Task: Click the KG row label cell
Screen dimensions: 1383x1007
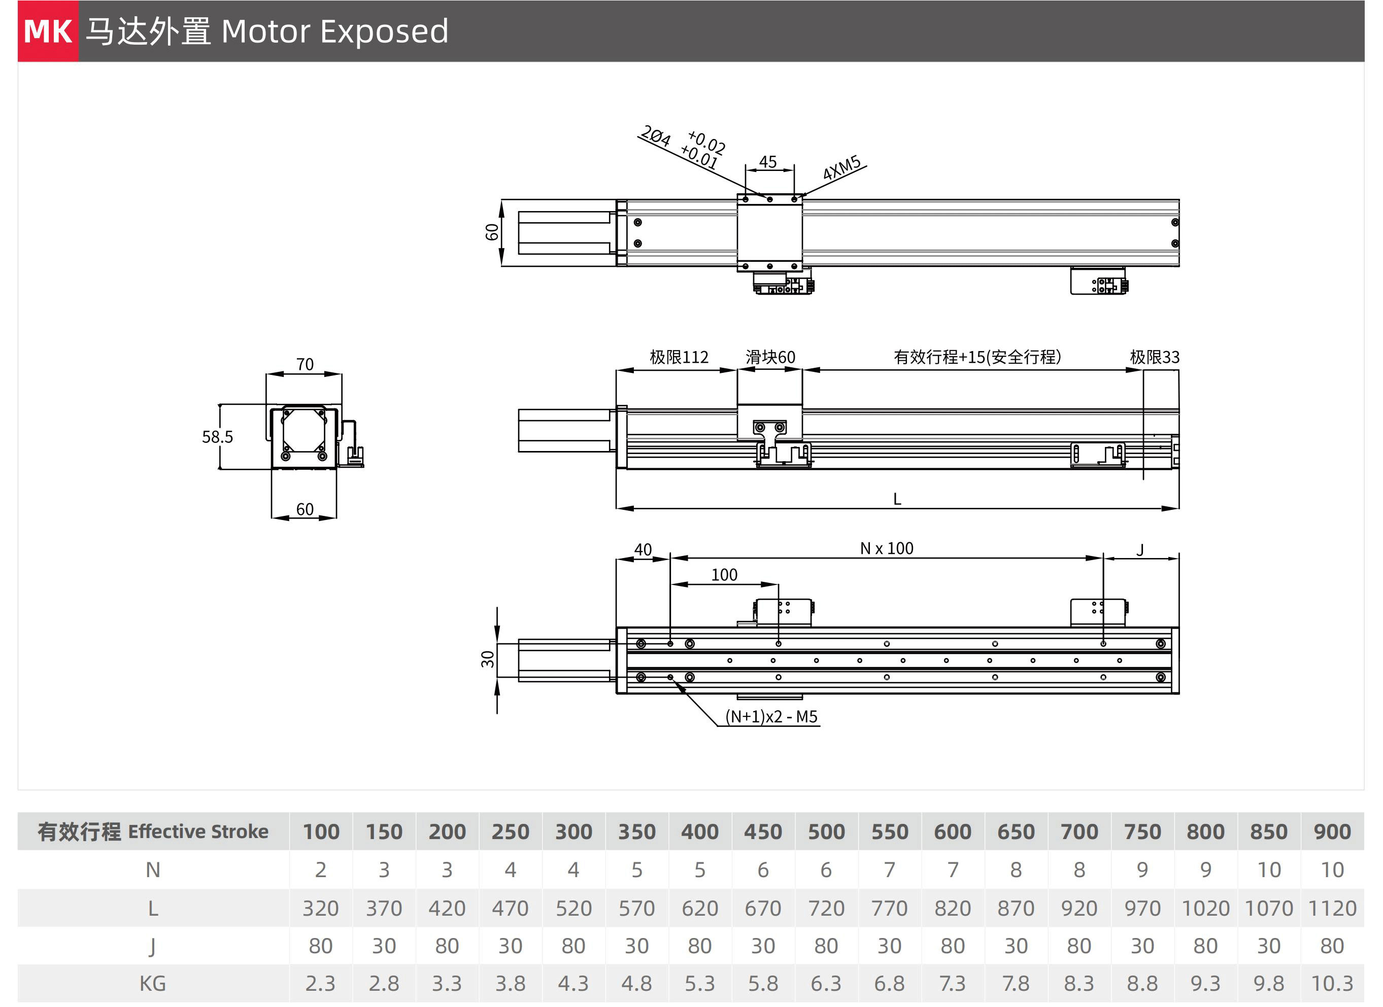Action: (x=153, y=983)
